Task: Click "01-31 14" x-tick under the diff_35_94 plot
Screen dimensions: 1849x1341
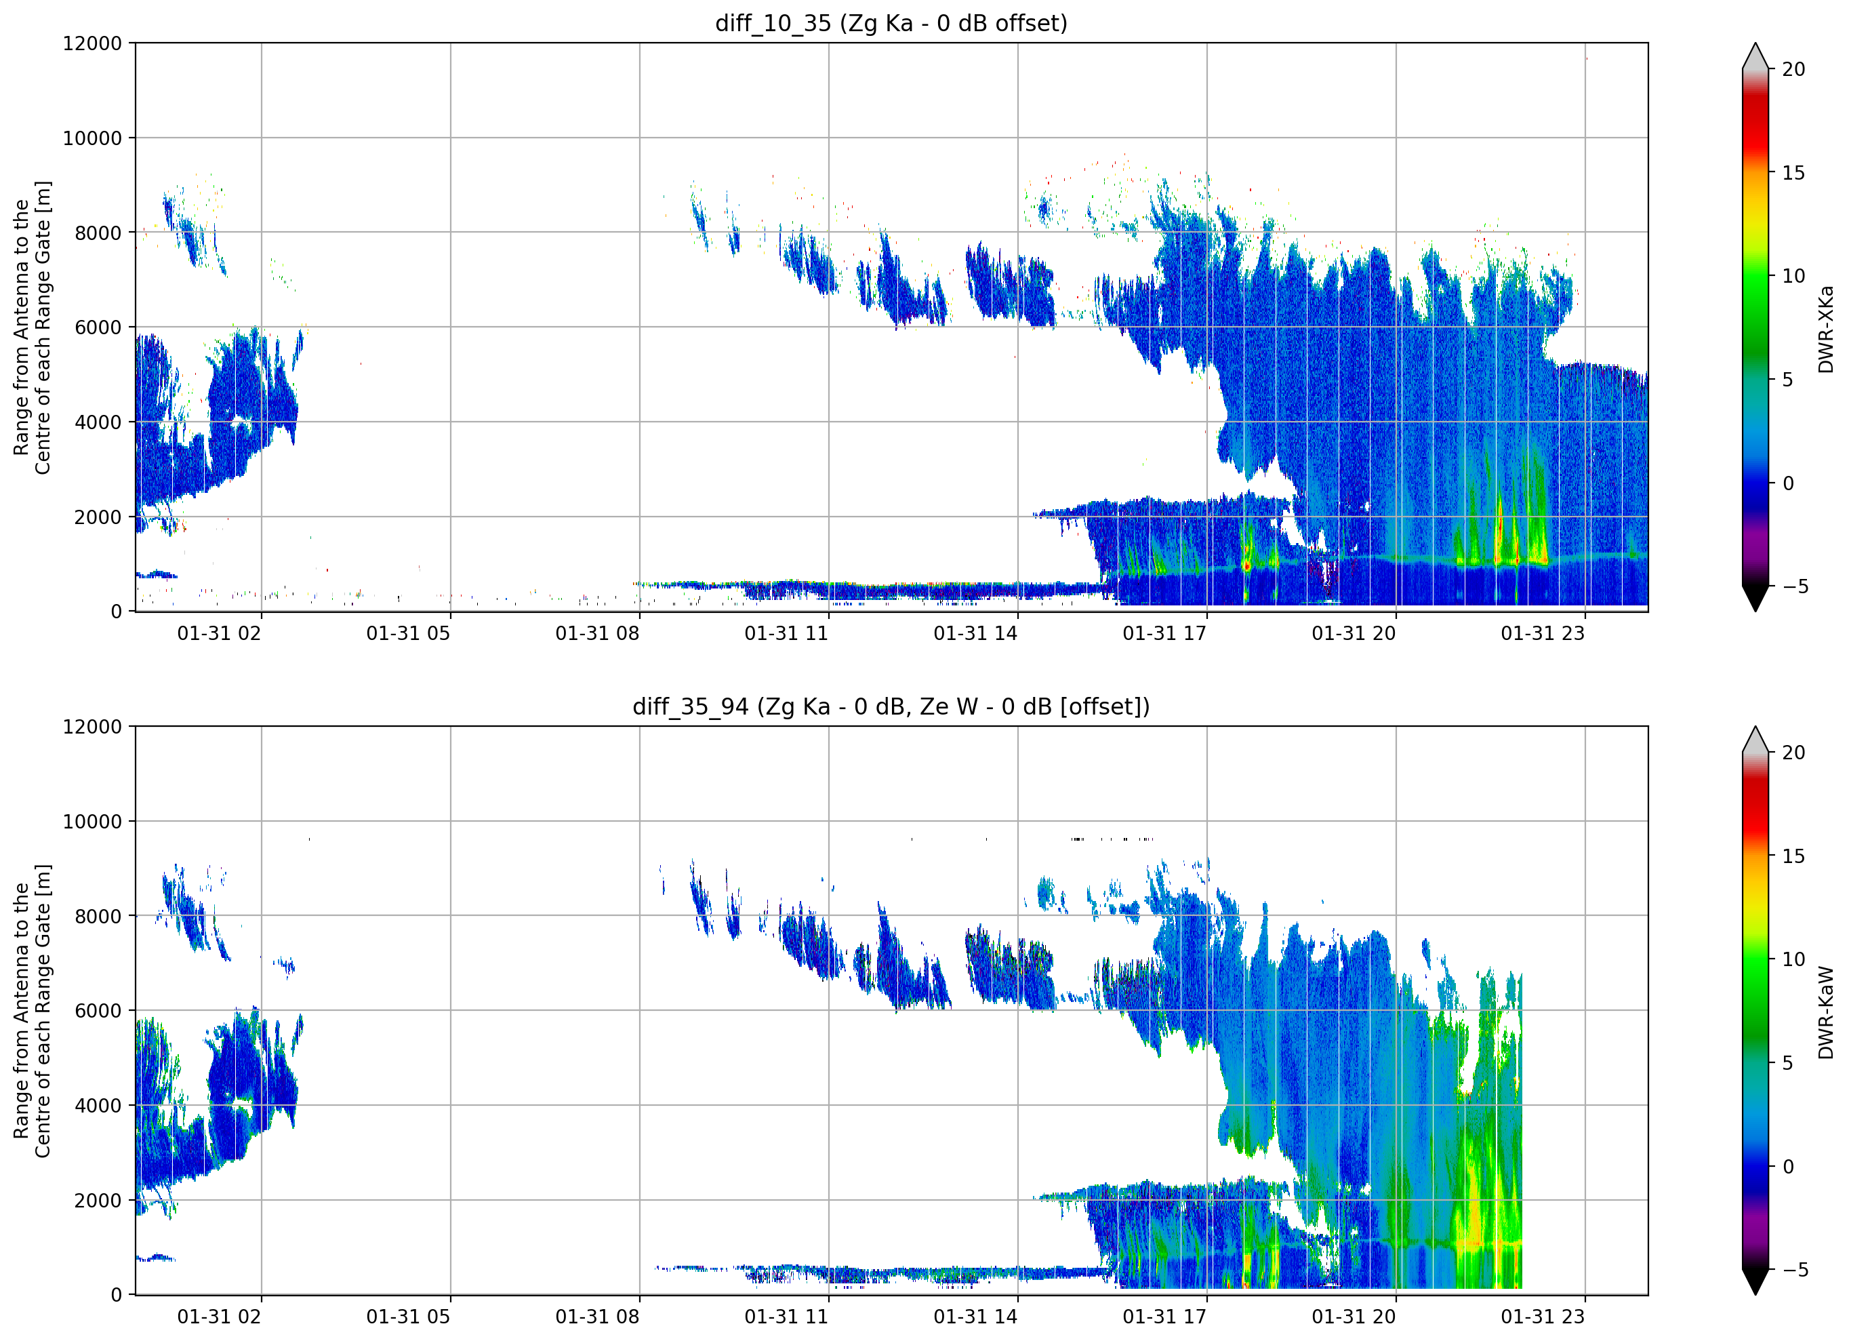Action: pyautogui.click(x=976, y=1317)
